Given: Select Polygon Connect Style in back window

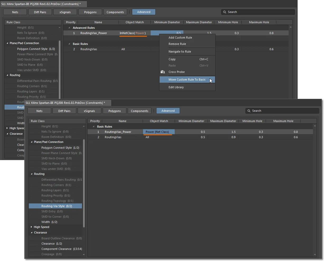Looking at the screenshot, I should click(36, 49).
